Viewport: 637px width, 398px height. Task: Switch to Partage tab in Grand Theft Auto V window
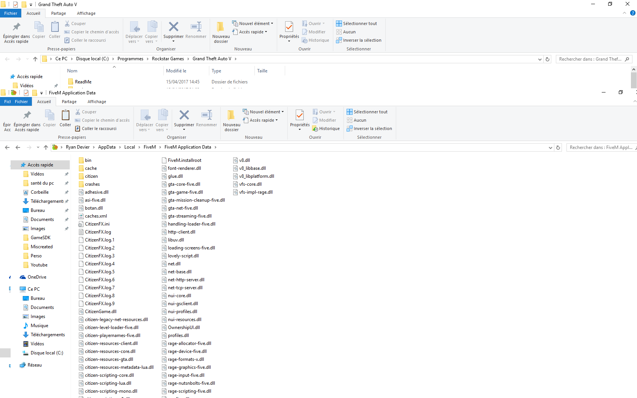pos(58,13)
